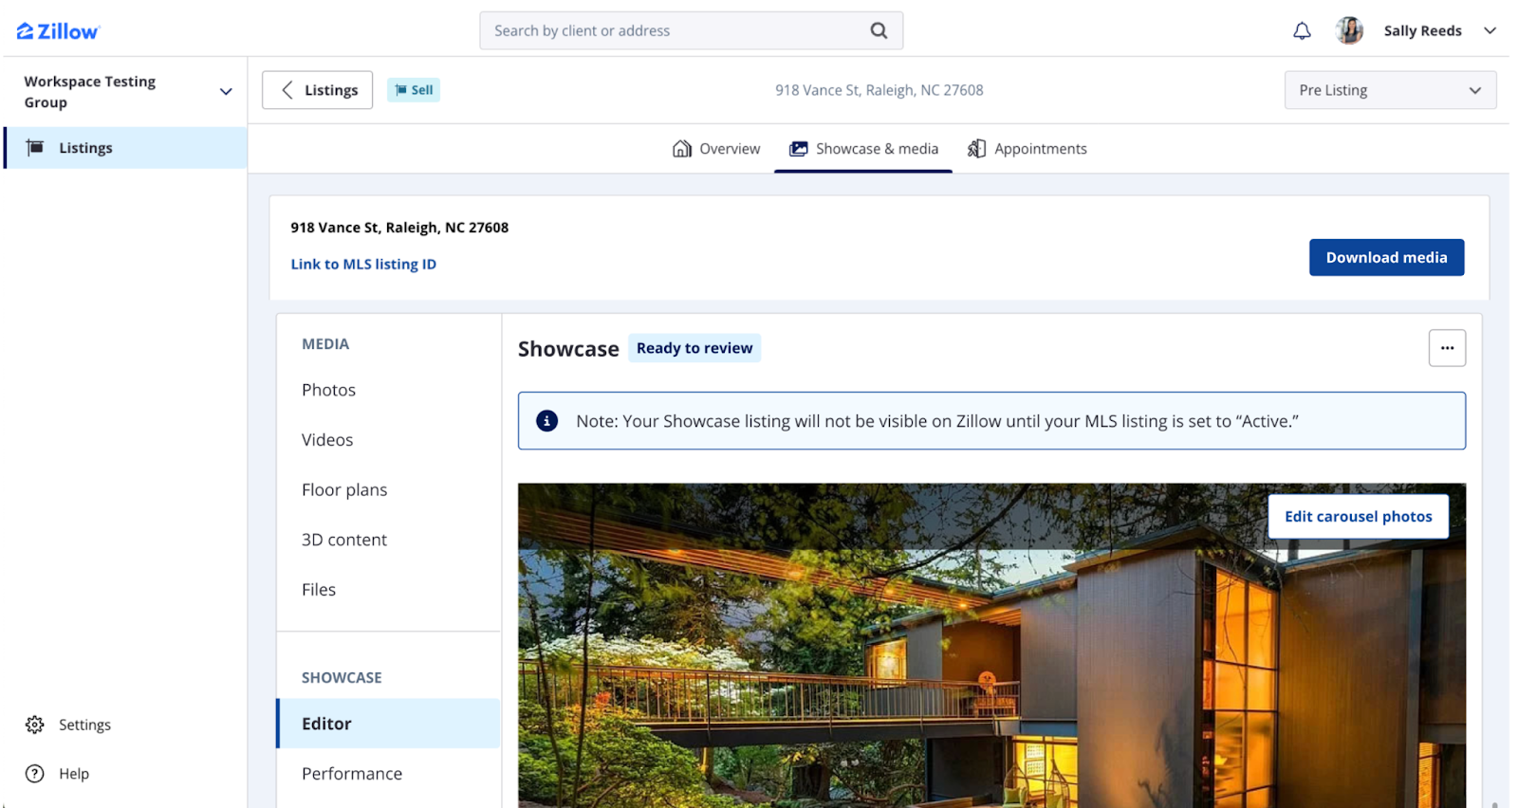Click the Zillow logo
The image size is (1518, 808).
coord(58,31)
